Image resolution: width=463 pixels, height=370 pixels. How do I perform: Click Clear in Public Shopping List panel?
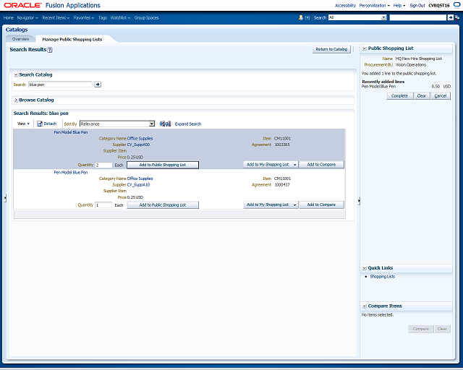pyautogui.click(x=422, y=96)
